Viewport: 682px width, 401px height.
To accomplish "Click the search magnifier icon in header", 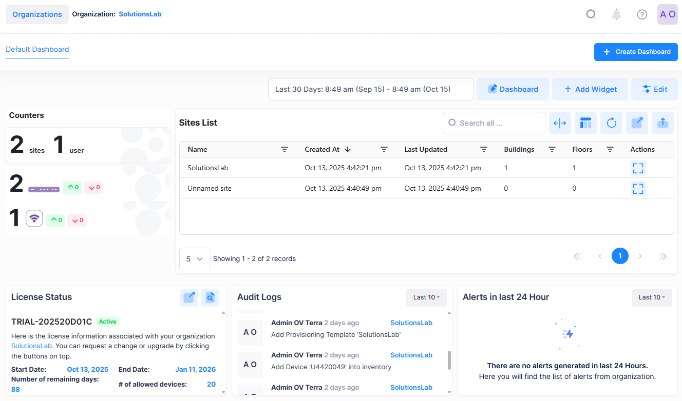I will click(x=591, y=14).
